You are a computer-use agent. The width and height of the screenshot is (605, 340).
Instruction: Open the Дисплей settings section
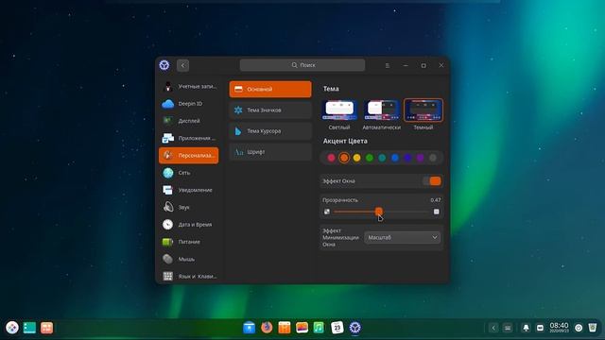click(189, 121)
